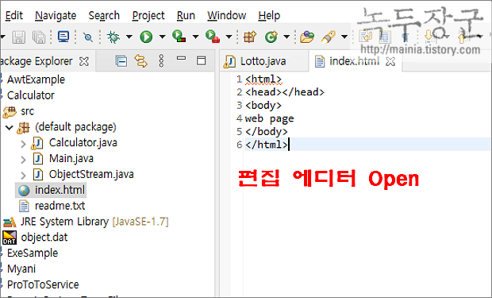Click the New Java Class icon

point(271,37)
